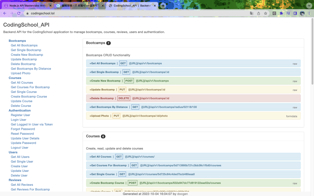Click the share icon in the address bar
This screenshot has width=314, height=196.
tap(258, 13)
